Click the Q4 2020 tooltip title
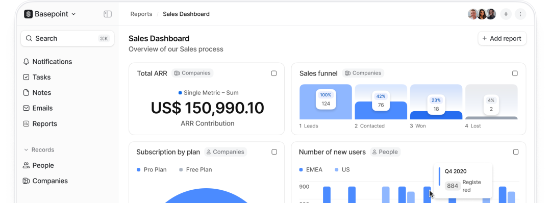This screenshot has height=203, width=551. coord(456,171)
